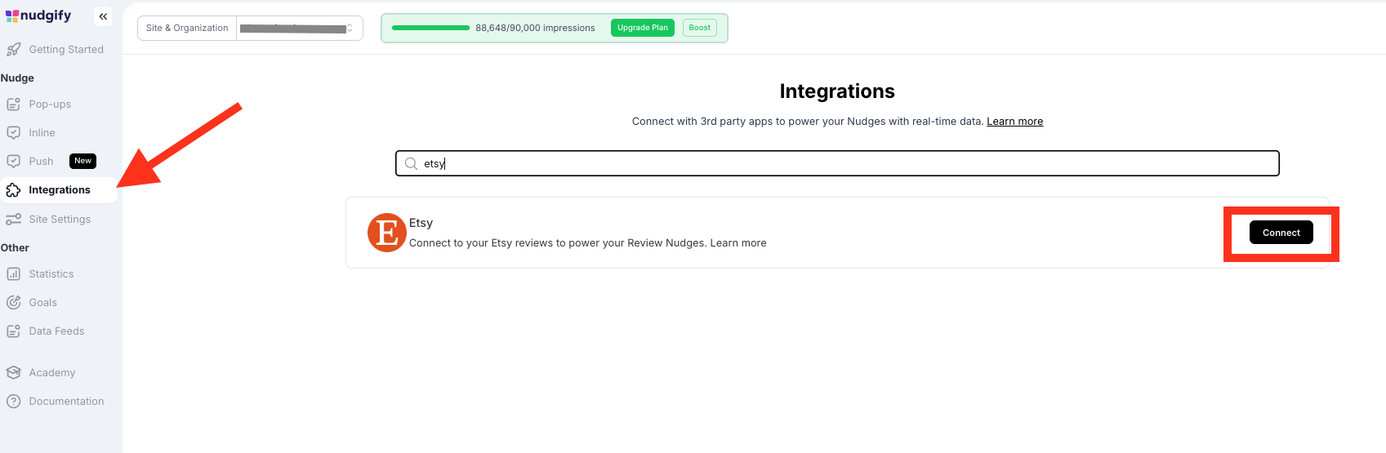Image resolution: width=1386 pixels, height=453 pixels.
Task: Select Integrations in sidebar
Action: pyautogui.click(x=59, y=190)
